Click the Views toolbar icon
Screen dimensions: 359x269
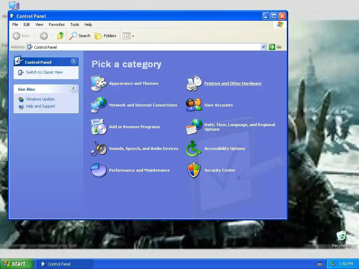127,36
